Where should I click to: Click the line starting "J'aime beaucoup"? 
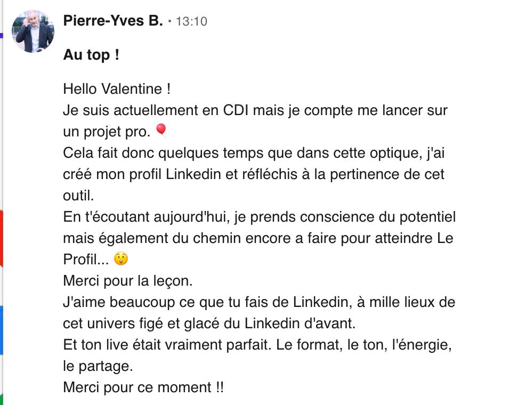point(259,302)
